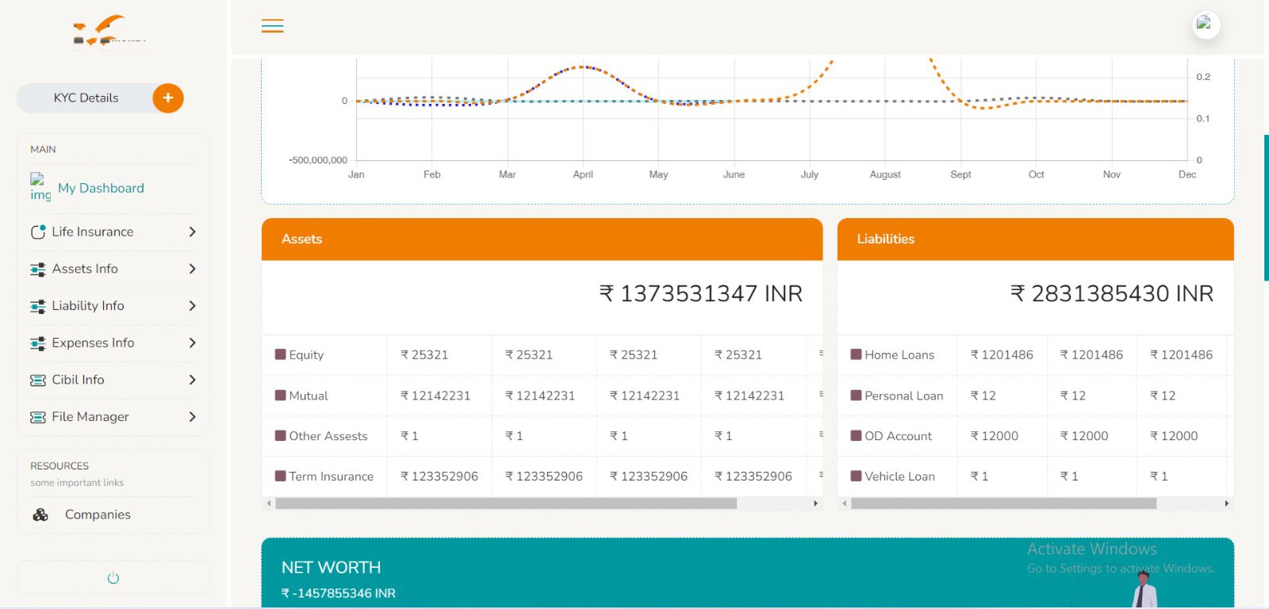Expand the Expenses Info chevron

click(x=192, y=343)
